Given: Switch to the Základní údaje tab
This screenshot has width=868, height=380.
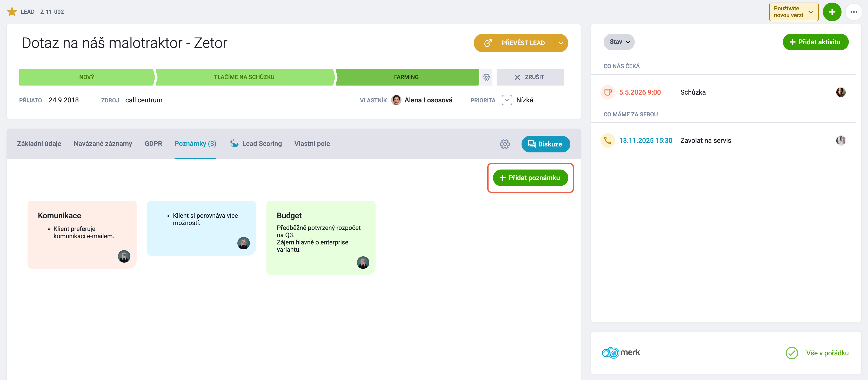Looking at the screenshot, I should pos(39,144).
